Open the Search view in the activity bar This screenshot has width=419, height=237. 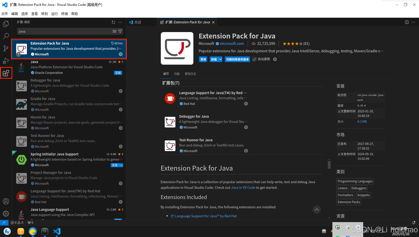[6, 36]
